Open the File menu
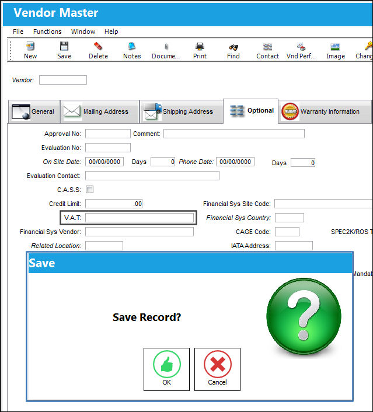Image resolution: width=373 pixels, height=412 pixels. pyautogui.click(x=18, y=32)
